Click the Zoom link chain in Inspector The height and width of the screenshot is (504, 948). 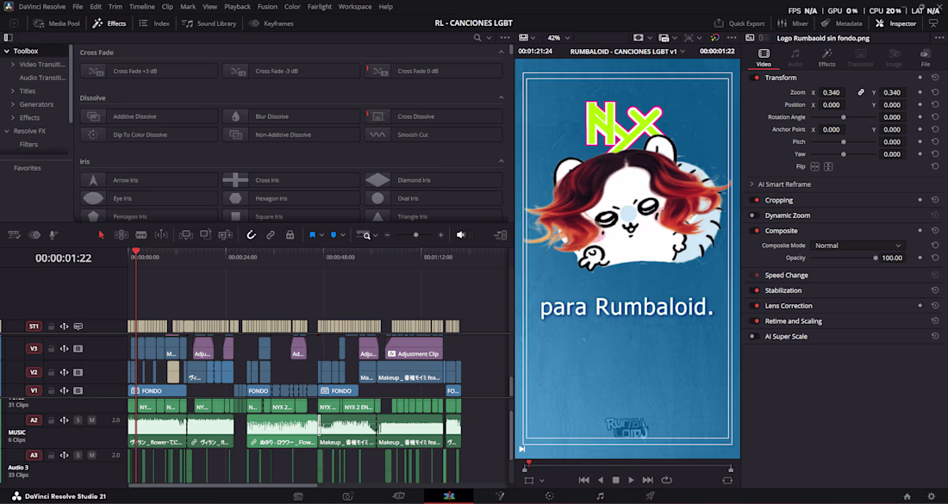(x=861, y=92)
